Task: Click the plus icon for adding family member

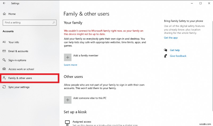Action: [x=68, y=57]
